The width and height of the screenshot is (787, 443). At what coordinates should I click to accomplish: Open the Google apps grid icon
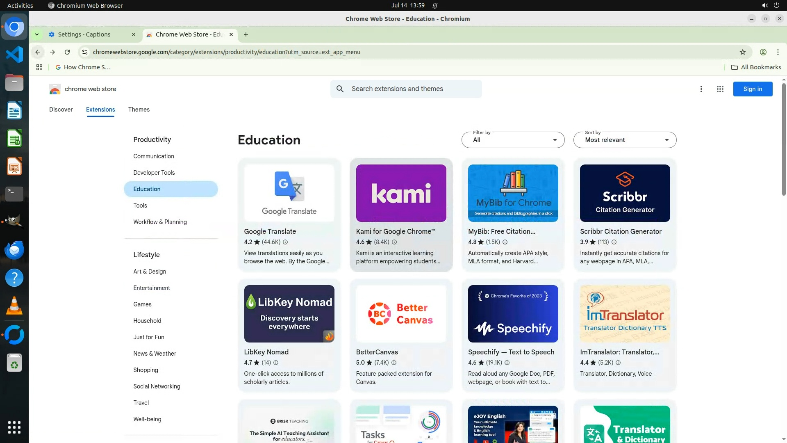click(x=720, y=89)
